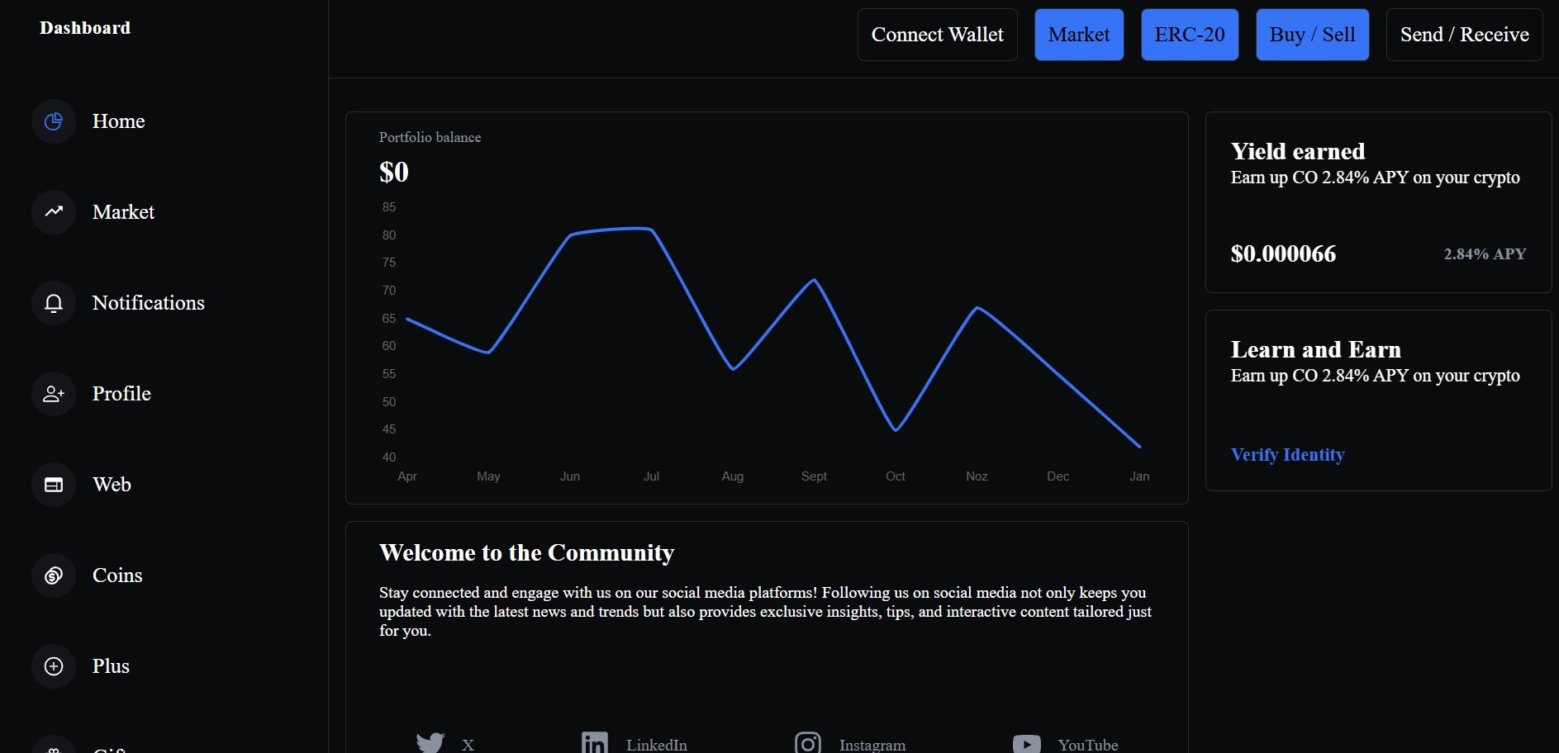Open Instagram from the community icons
Image resolution: width=1559 pixels, height=753 pixels.
coord(809,742)
